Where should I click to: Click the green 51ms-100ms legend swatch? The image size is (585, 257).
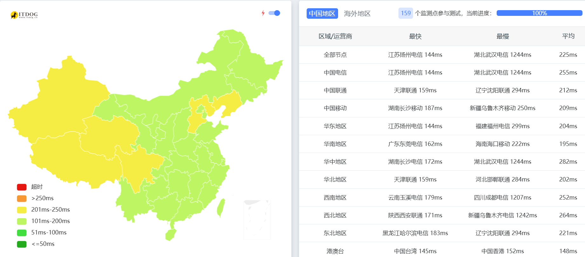(x=22, y=233)
